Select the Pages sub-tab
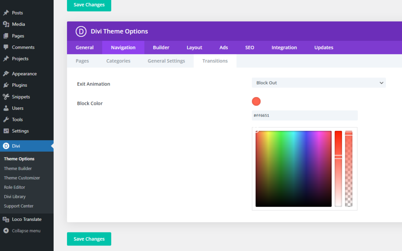This screenshot has height=251, width=402. click(x=82, y=61)
